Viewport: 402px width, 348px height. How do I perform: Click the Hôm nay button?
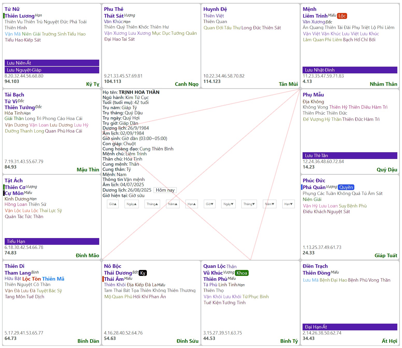165,190
